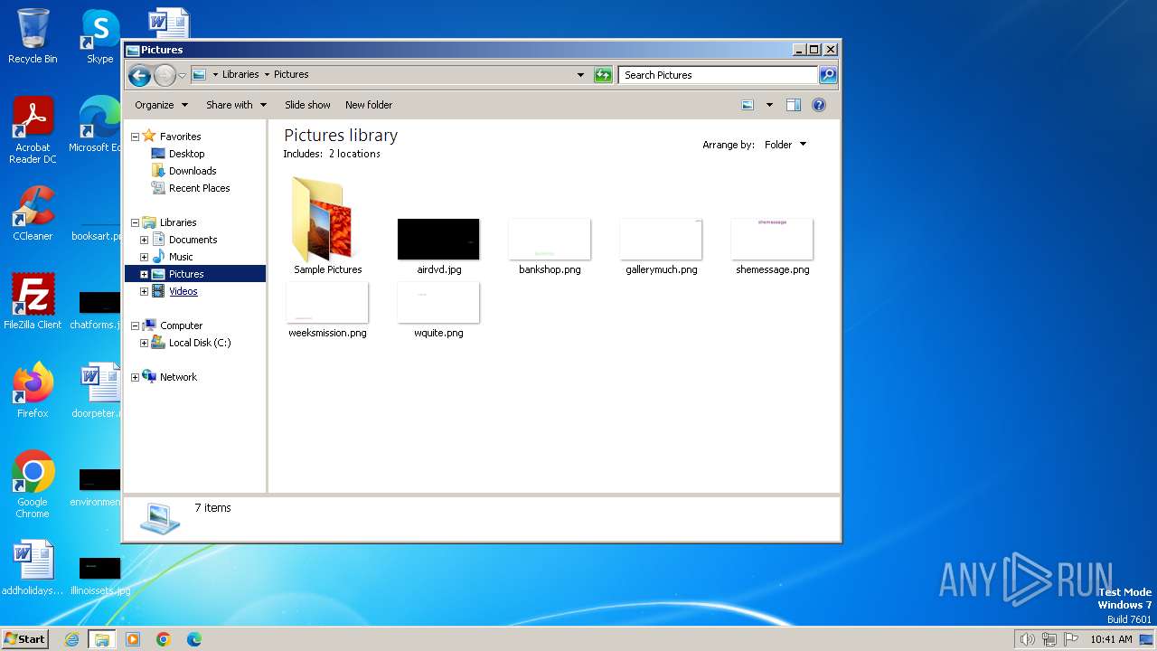1157x651 pixels.
Task: Select the illinoissets.jpg desktop file
Action: click(x=99, y=575)
